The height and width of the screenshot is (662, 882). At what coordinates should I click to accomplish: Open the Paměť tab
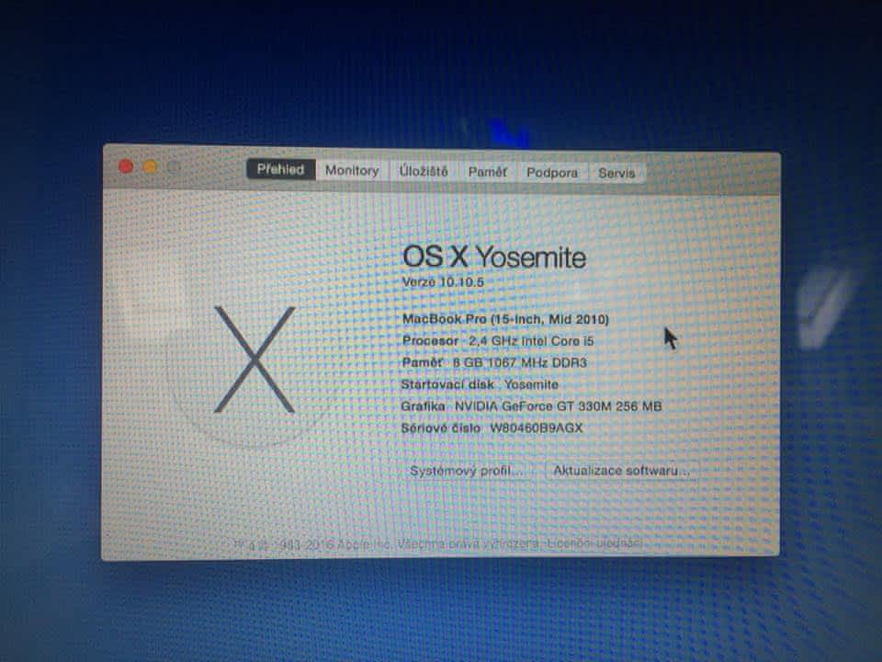tap(487, 172)
